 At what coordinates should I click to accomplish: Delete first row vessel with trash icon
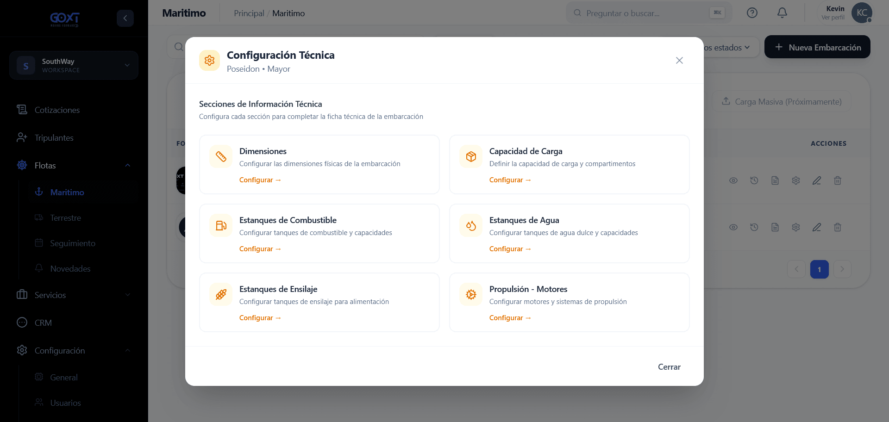point(838,180)
